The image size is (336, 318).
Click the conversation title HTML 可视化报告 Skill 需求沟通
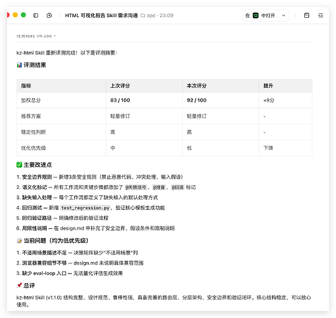pos(101,15)
